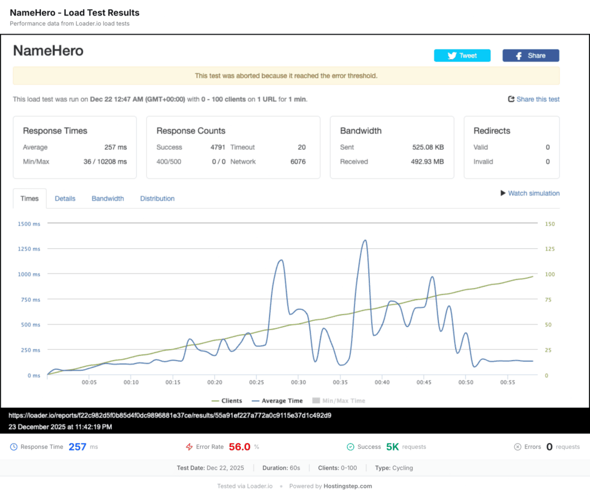
Task: Click the average time peak near 00:38
Action: [x=365, y=240]
